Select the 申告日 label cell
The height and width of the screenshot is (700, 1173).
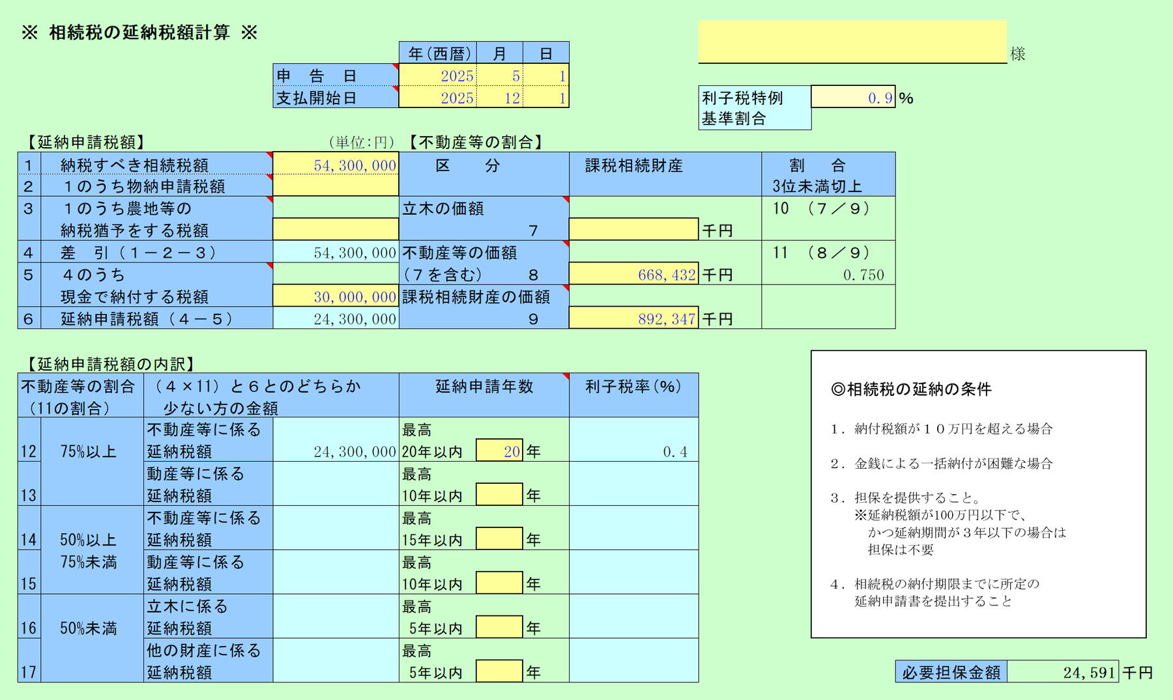pyautogui.click(x=336, y=76)
